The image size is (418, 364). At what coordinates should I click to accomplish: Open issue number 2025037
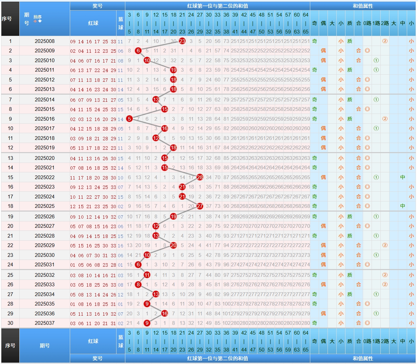[45, 323]
